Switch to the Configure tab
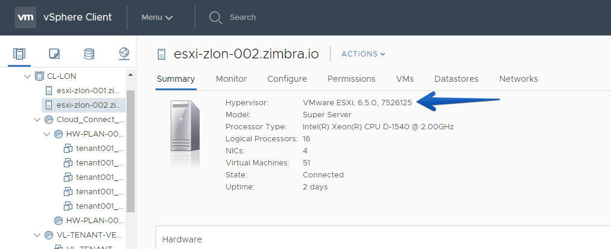This screenshot has width=611, height=249. coord(287,79)
